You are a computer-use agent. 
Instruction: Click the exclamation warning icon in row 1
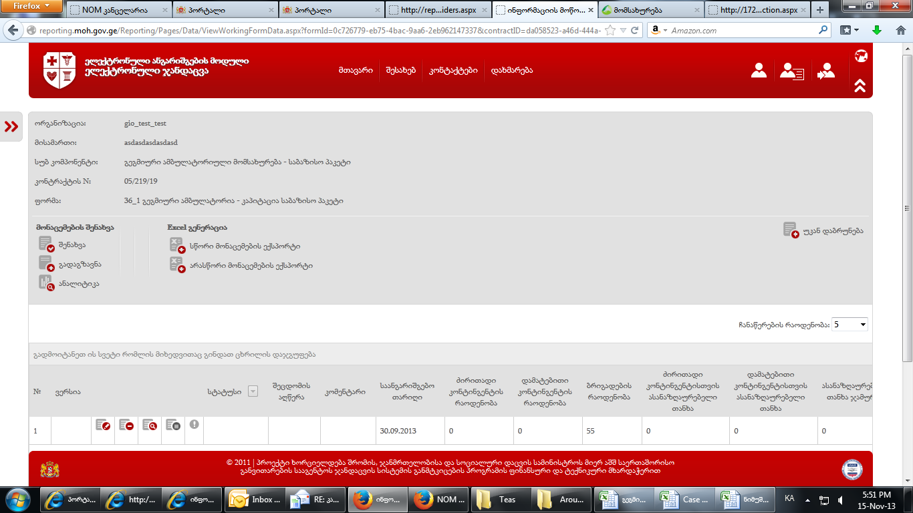[x=194, y=423]
